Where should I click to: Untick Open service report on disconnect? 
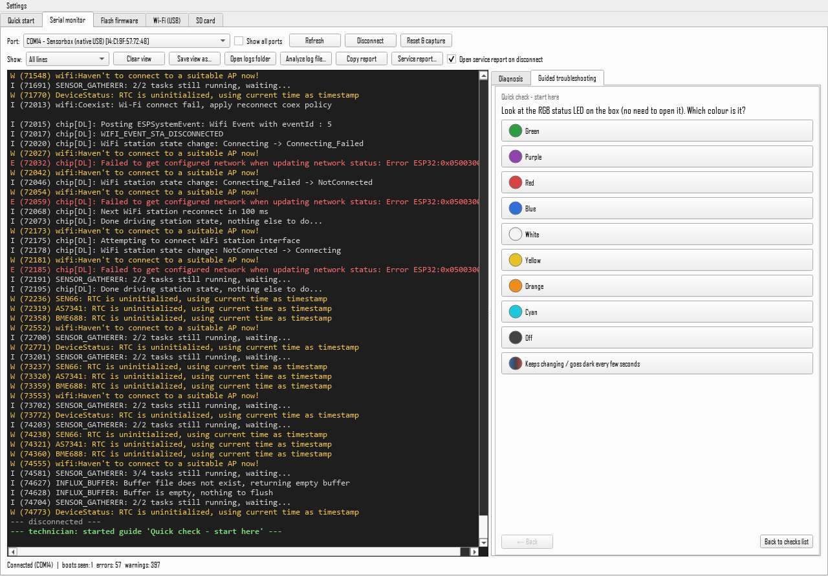(452, 59)
